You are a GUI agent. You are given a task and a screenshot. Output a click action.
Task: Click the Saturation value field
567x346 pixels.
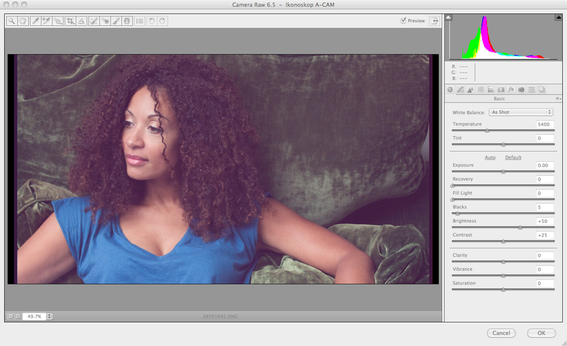point(545,283)
